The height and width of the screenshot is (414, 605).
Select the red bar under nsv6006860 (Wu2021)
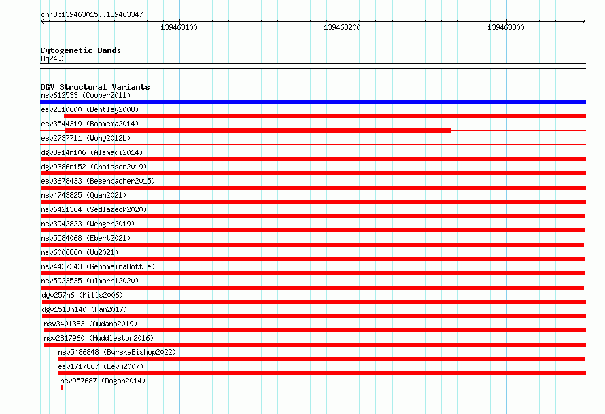313,259
